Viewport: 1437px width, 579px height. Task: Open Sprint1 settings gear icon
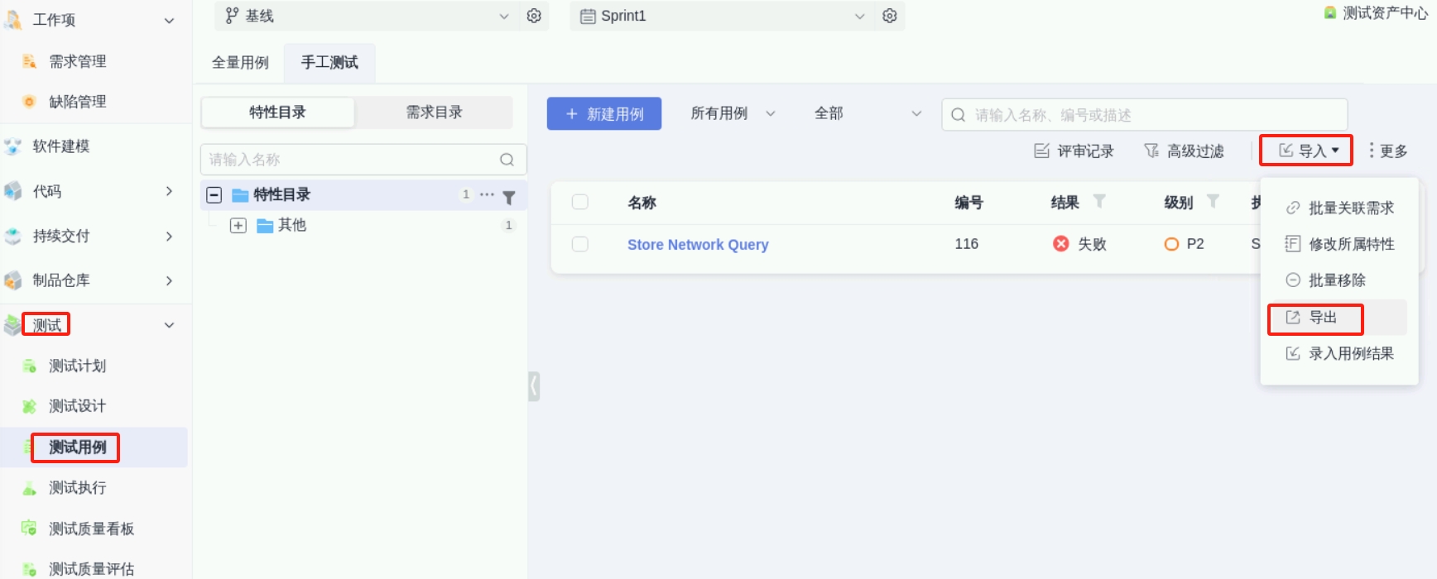tap(890, 16)
